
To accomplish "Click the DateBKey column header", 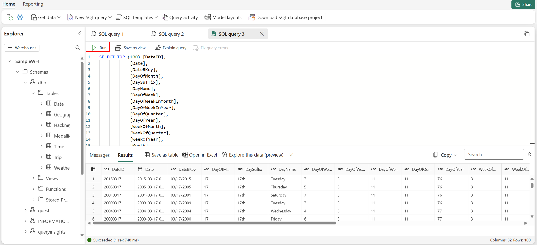I will 185,169.
